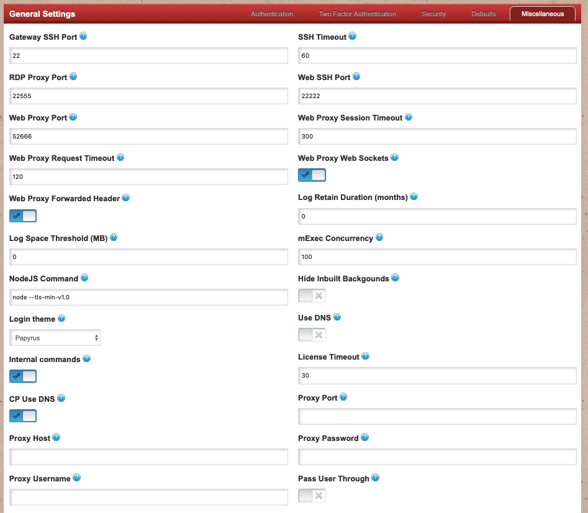Click help icon beside SSH Timeout
The height and width of the screenshot is (513, 588).
(x=353, y=37)
